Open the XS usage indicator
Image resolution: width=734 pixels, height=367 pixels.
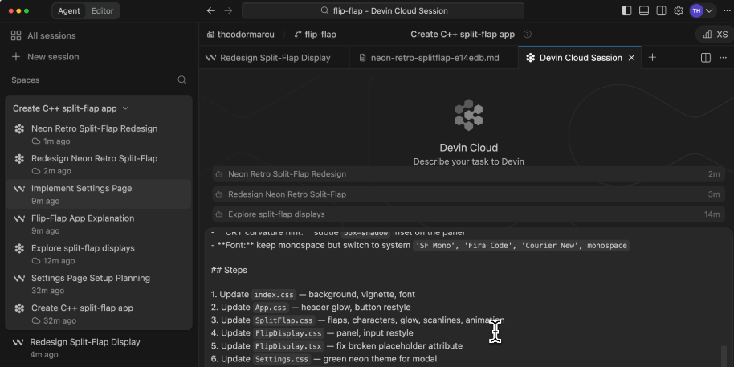[716, 35]
